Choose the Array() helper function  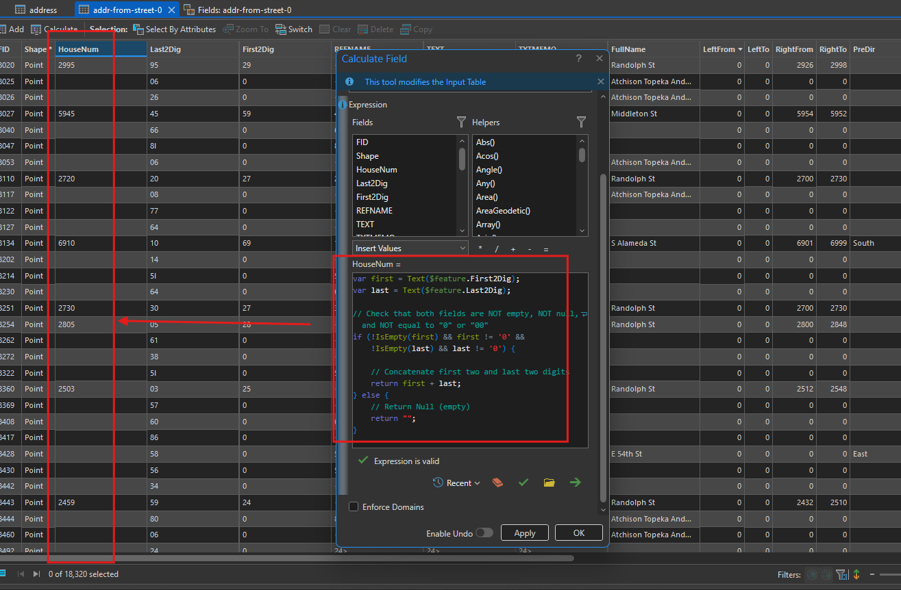489,225
